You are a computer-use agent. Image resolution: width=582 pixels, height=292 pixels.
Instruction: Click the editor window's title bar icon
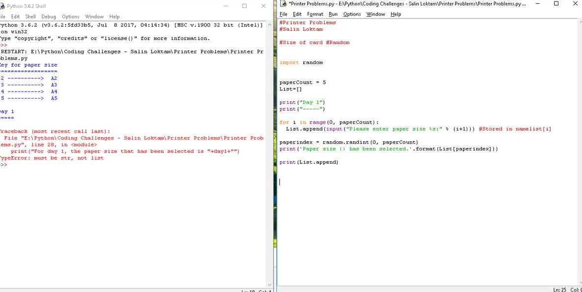click(284, 4)
